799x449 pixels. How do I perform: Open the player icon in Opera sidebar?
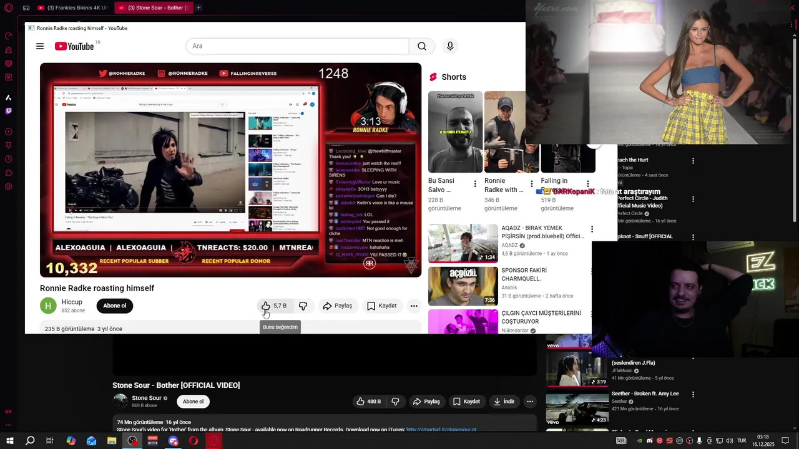[9, 132]
